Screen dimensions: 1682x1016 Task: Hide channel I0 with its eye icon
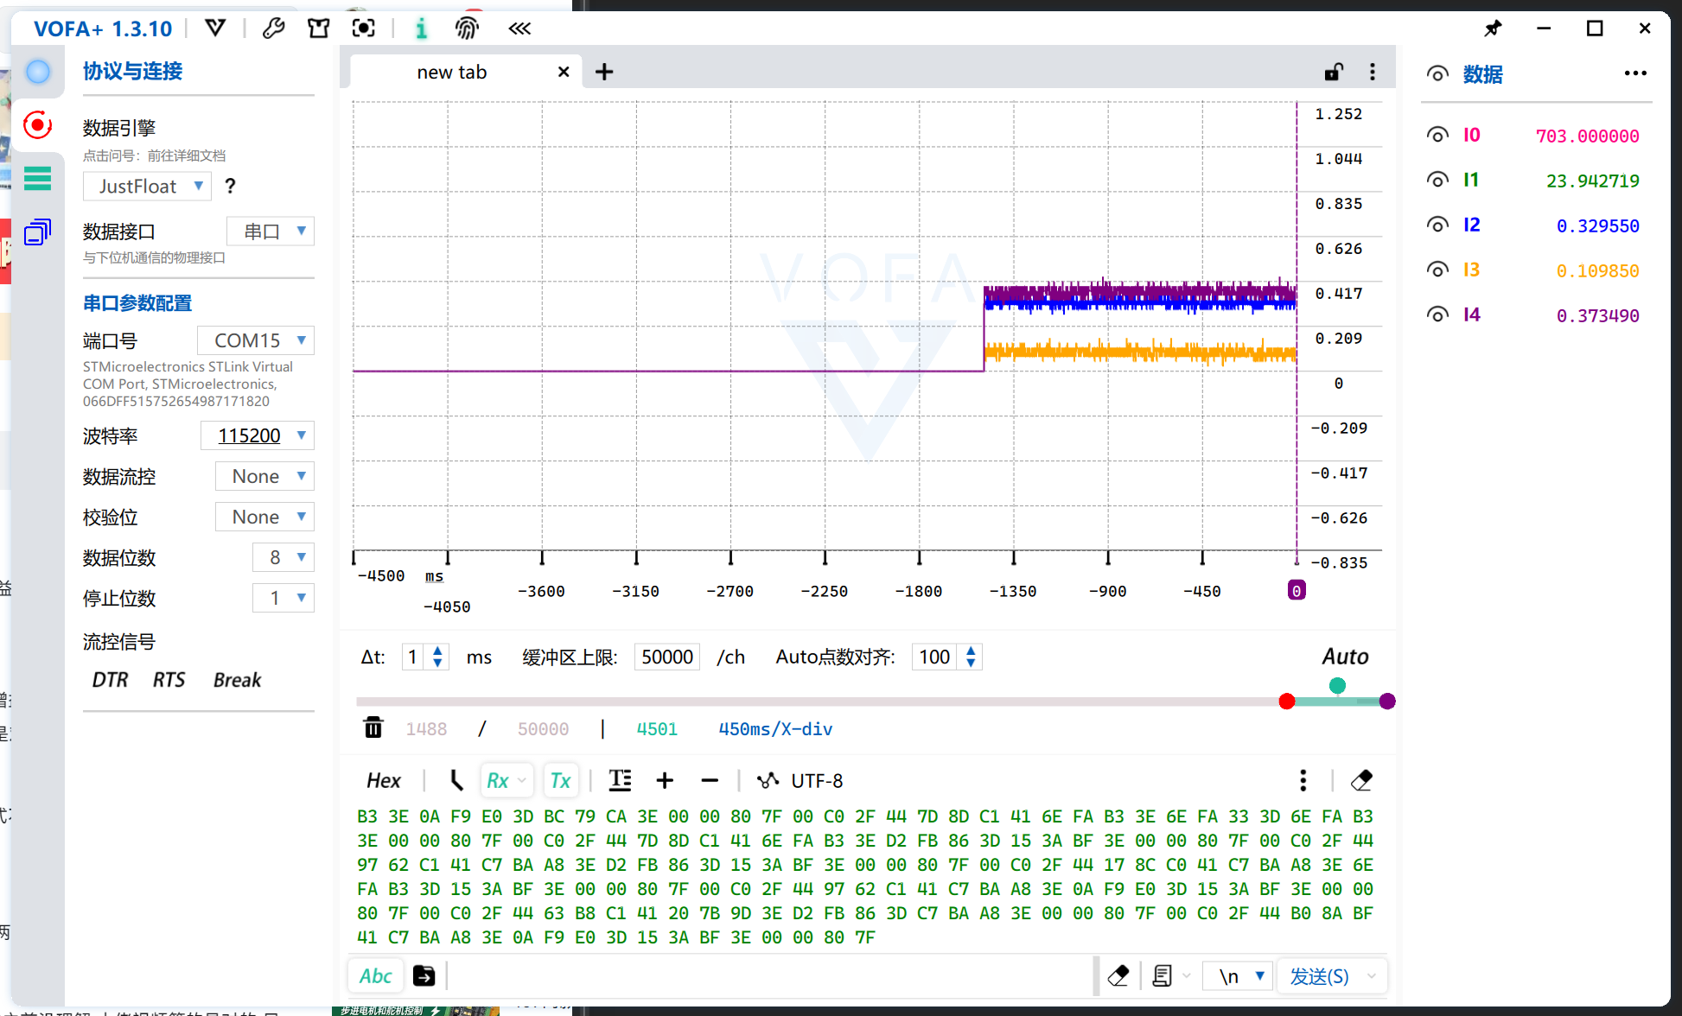tap(1437, 135)
